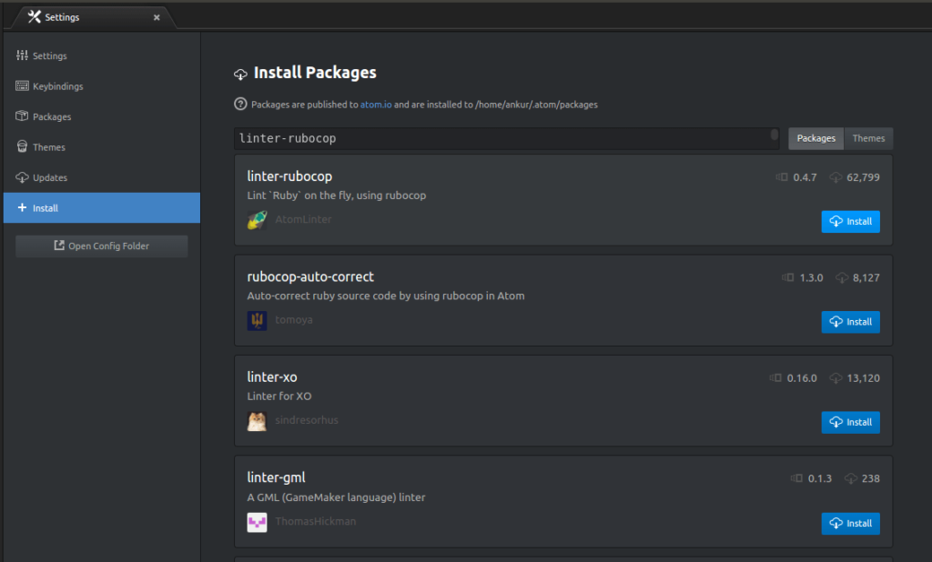Install the linter-rubocop package
Viewport: 932px width, 562px height.
pyautogui.click(x=851, y=222)
